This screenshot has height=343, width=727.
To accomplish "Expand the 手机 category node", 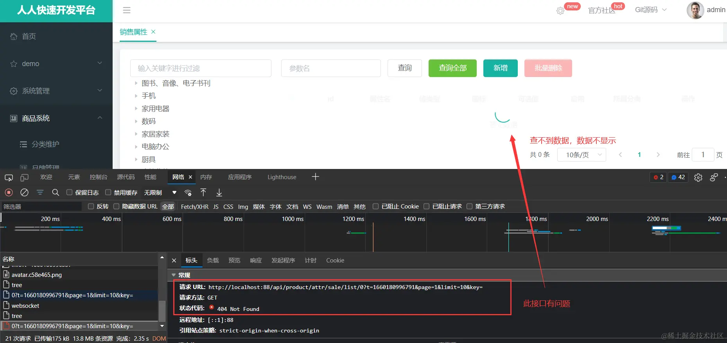I will tap(136, 96).
